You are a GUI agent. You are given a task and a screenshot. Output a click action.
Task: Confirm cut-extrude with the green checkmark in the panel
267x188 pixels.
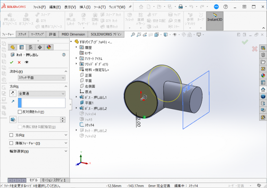pos(12,62)
